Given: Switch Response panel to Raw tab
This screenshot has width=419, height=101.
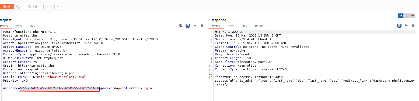Looking at the screenshot, I should point(231,26).
